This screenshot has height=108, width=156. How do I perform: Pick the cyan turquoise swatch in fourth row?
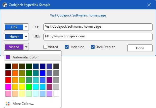click(36, 87)
